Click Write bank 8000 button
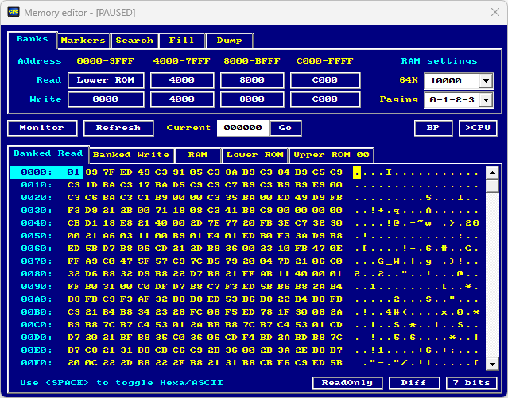This screenshot has width=508, height=398. (252, 99)
